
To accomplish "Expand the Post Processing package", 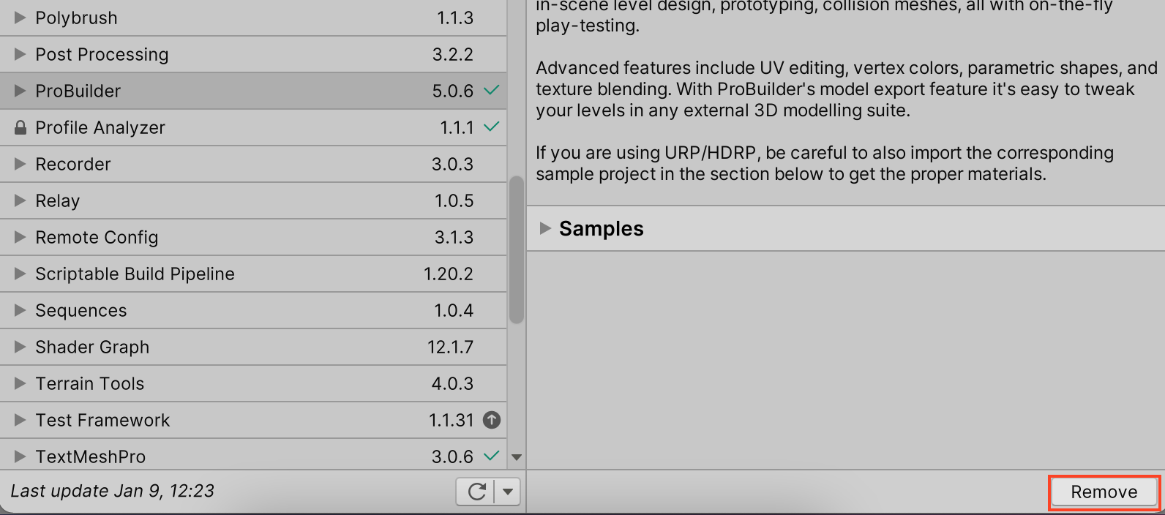I will click(20, 54).
